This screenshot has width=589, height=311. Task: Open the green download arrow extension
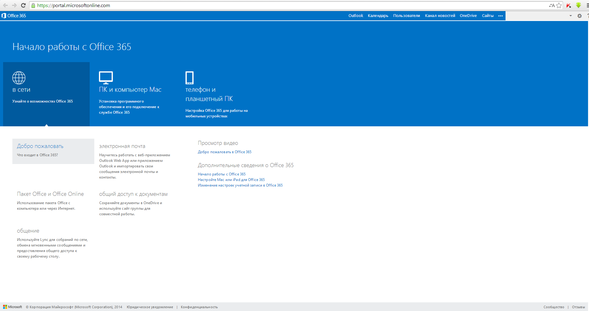point(578,5)
